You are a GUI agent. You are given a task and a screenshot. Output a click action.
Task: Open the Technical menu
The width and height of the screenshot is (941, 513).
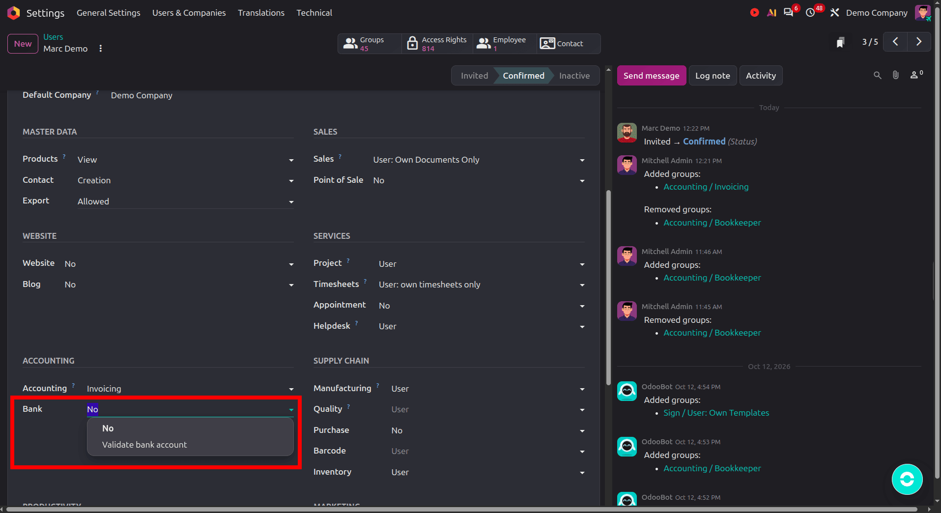[314, 13]
